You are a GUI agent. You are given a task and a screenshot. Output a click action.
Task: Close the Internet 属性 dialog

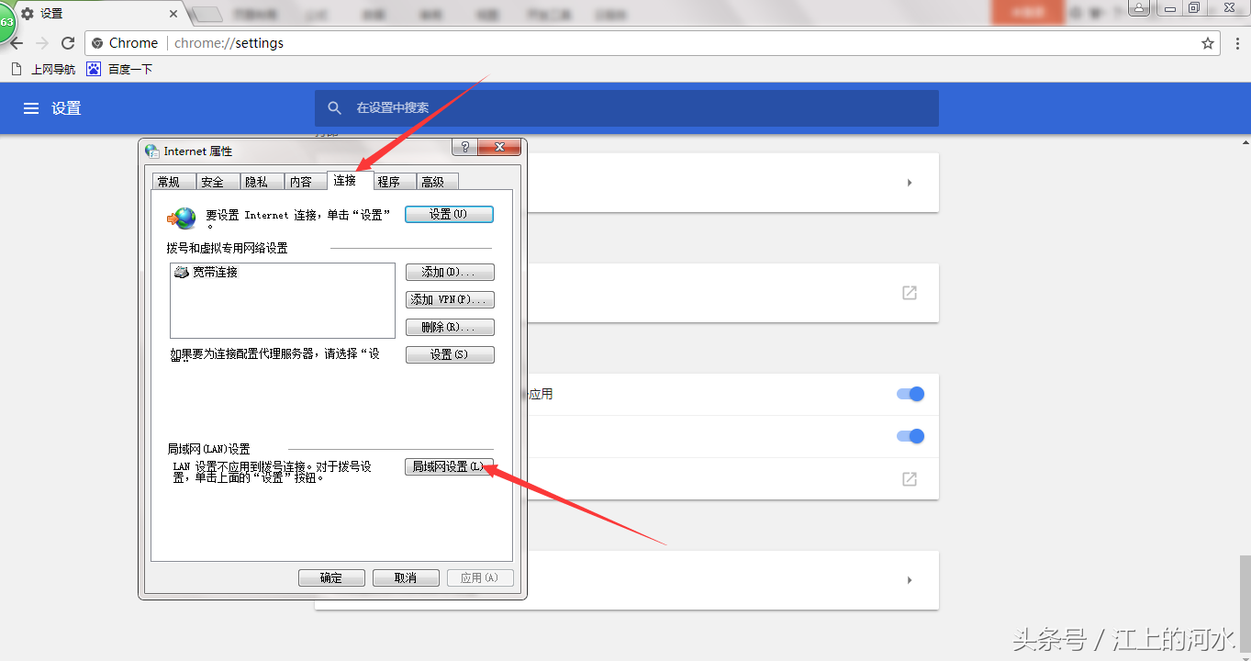click(x=499, y=148)
